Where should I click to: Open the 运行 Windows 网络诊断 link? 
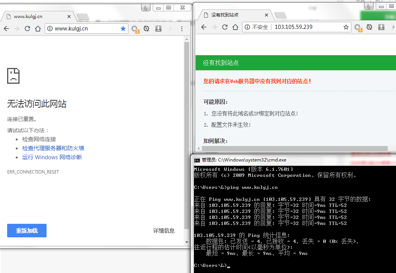[52, 157]
